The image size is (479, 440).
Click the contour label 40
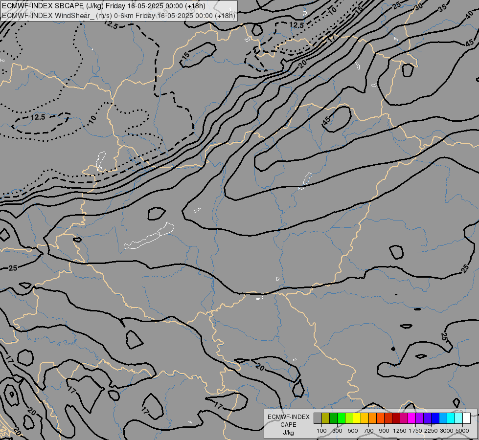coord(470,15)
